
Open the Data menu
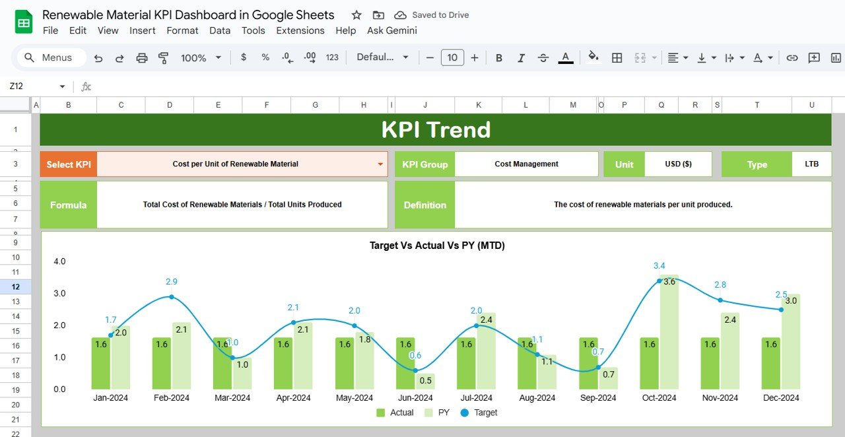[x=220, y=30]
